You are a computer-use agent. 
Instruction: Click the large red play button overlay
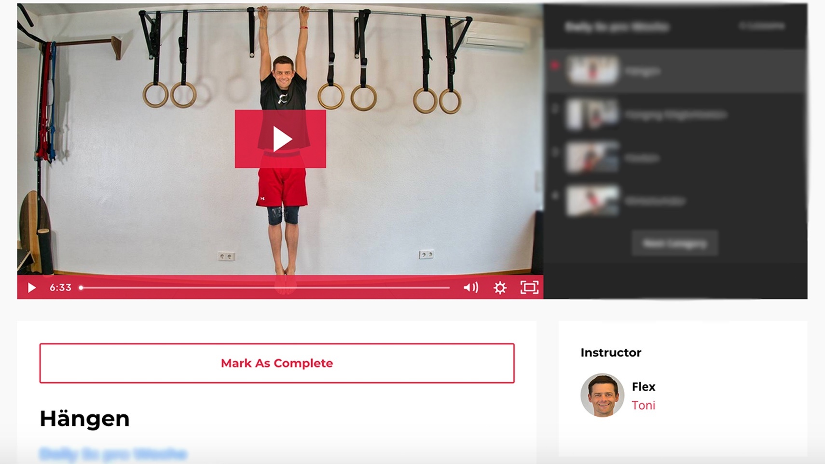(280, 139)
